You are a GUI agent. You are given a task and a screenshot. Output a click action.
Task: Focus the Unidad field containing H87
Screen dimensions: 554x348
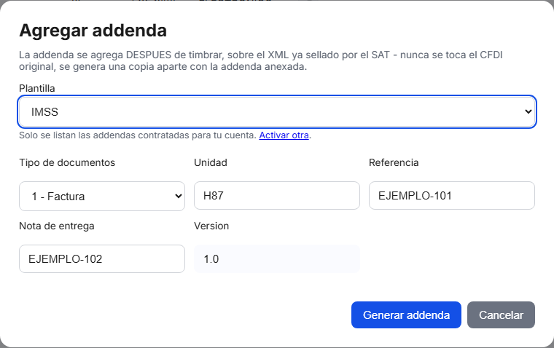point(277,196)
